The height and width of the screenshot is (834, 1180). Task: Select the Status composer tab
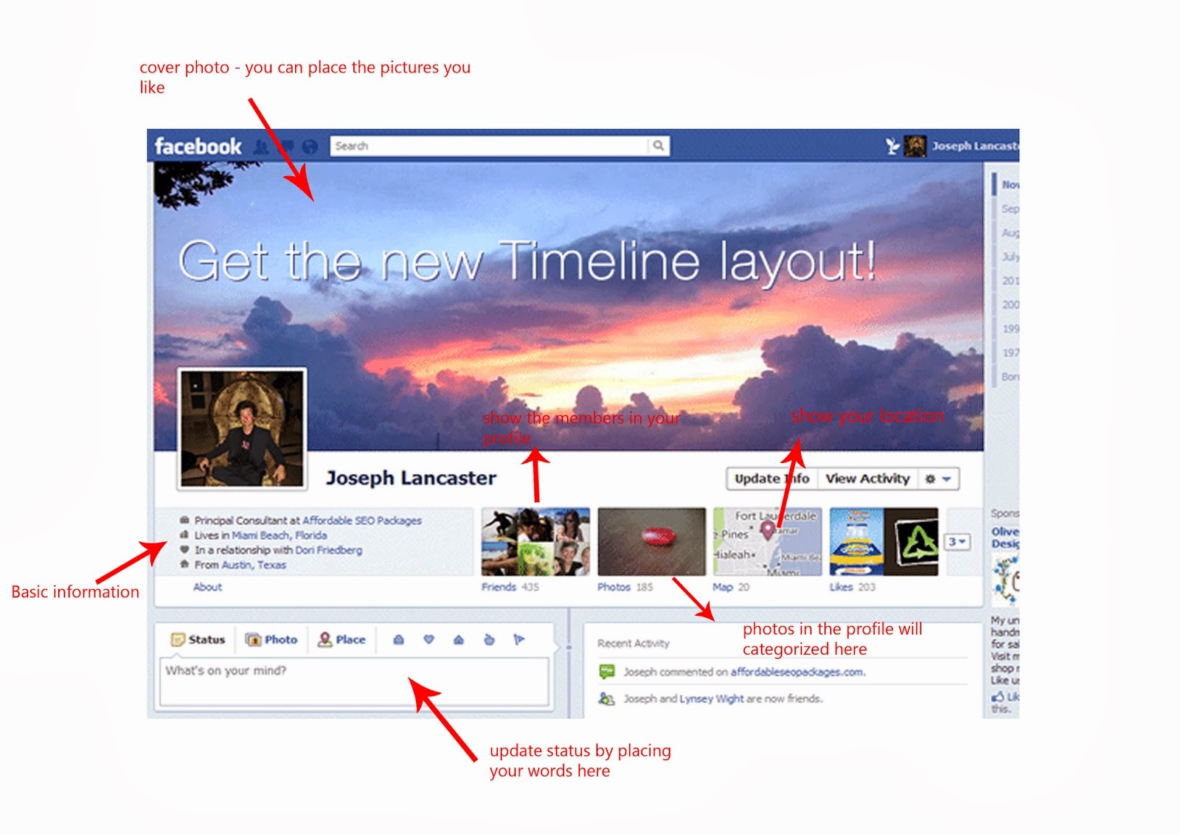pyautogui.click(x=198, y=639)
